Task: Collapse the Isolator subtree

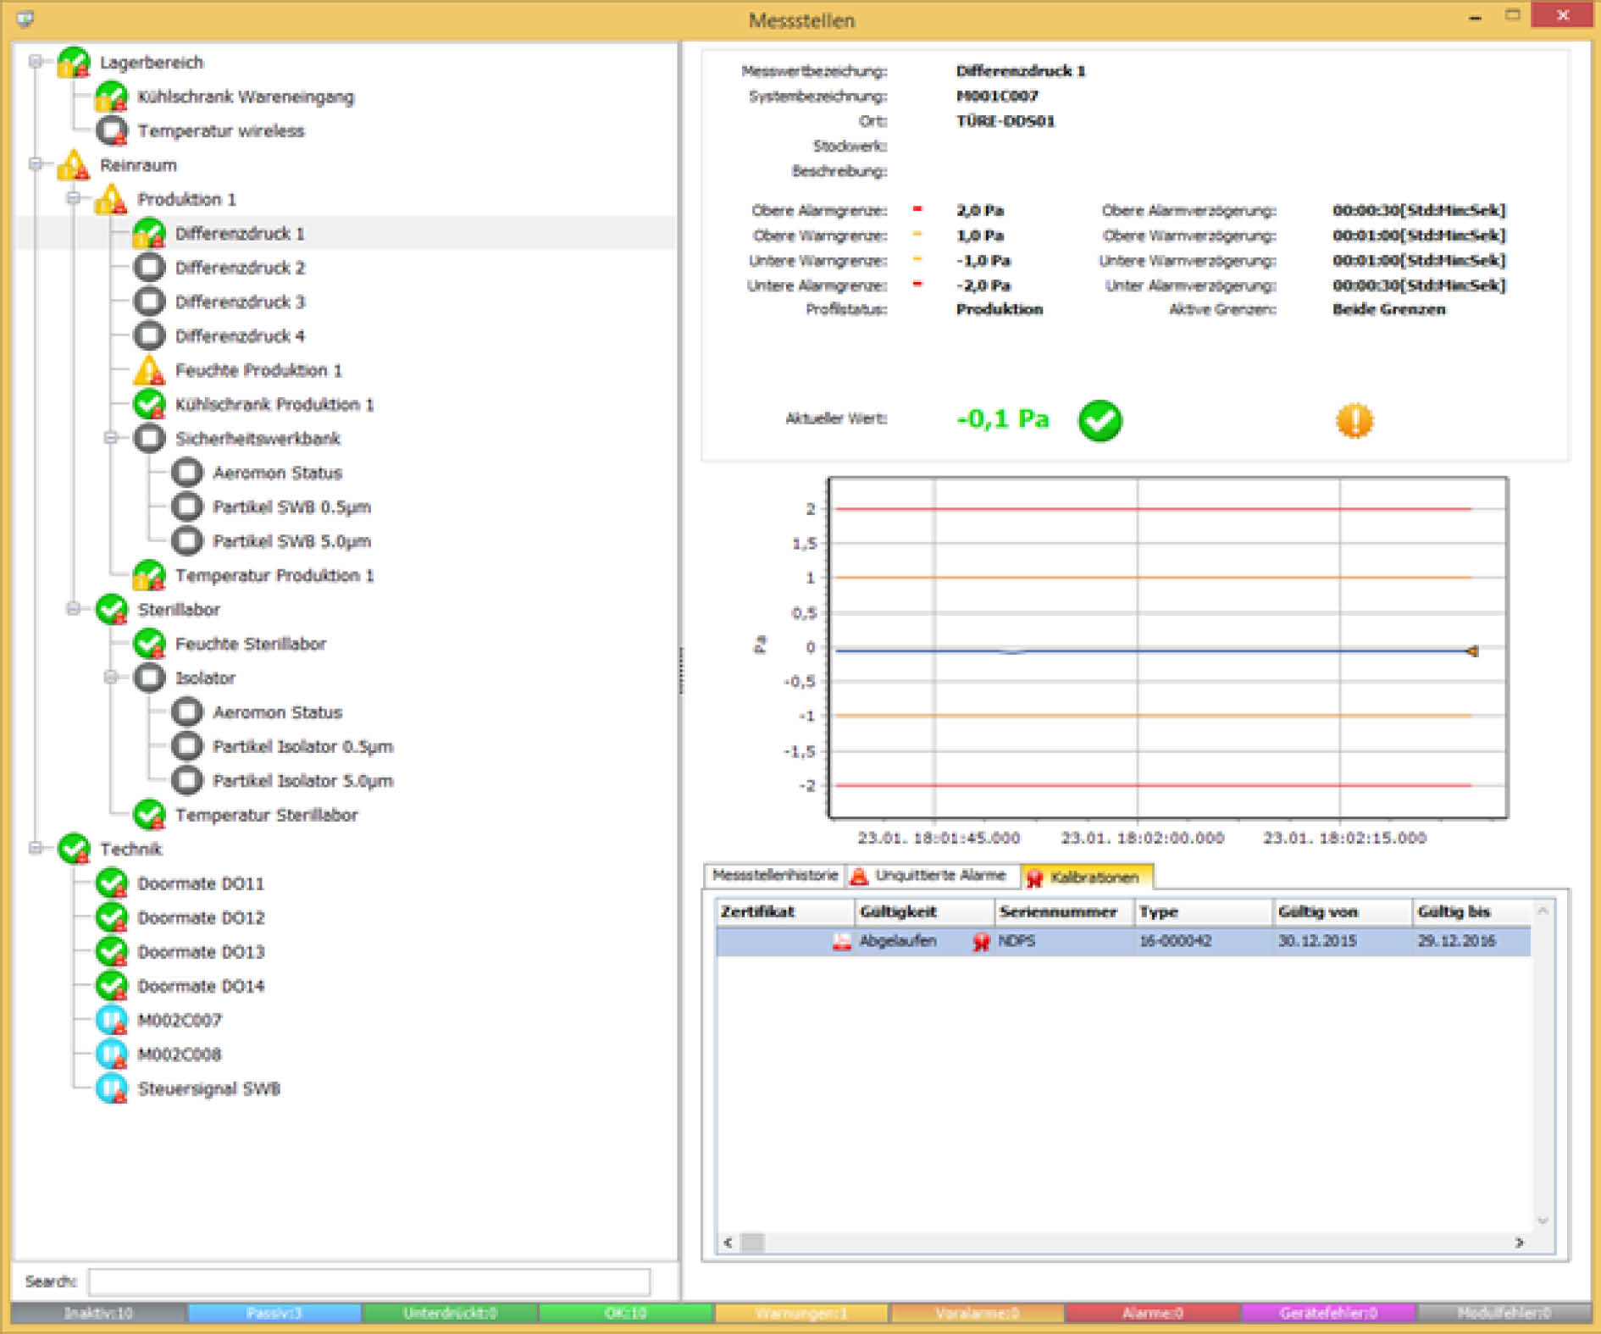Action: [111, 676]
